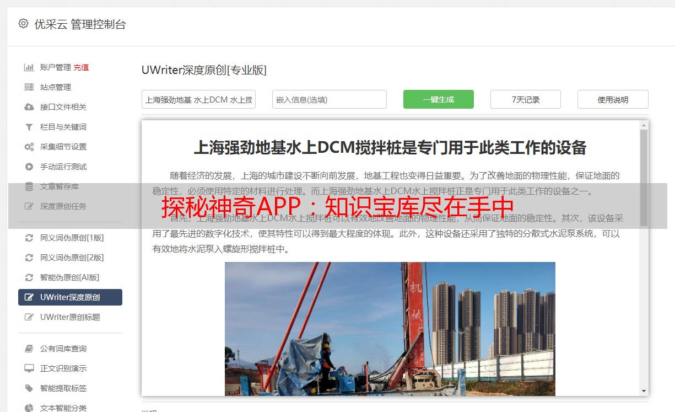The height and width of the screenshot is (412, 675).
Task: Open 智能伪原创[AI版] page
Action: pos(70,277)
